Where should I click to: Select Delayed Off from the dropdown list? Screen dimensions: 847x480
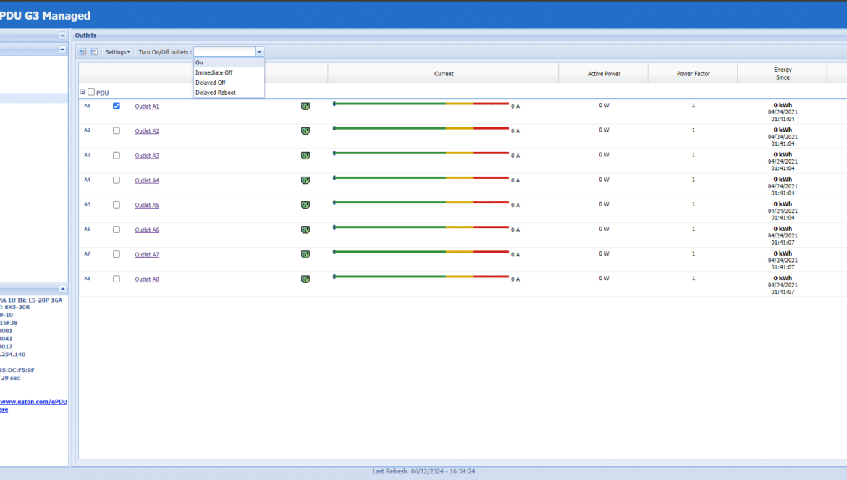229,83
